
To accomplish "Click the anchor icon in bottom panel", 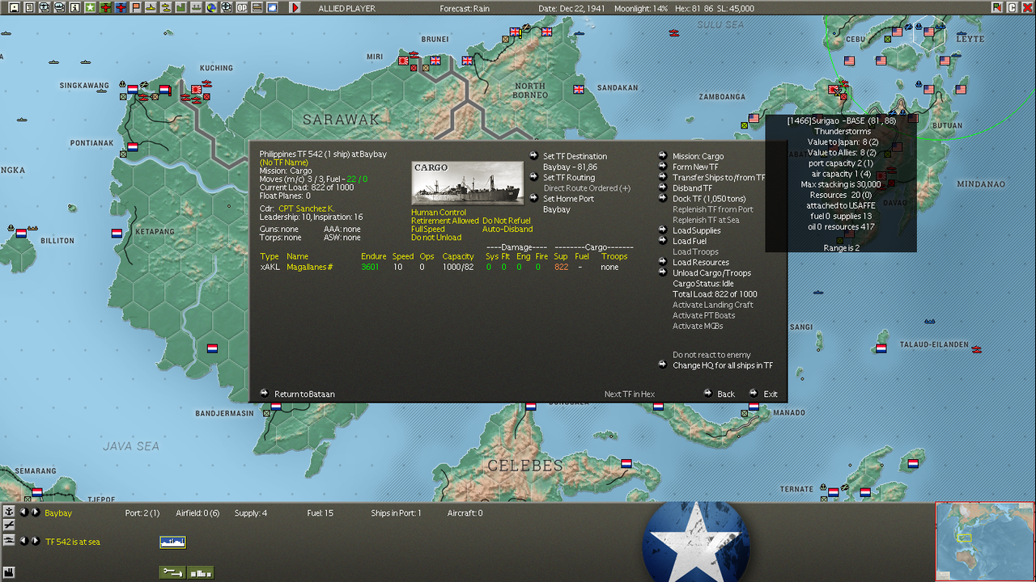I will (9, 512).
